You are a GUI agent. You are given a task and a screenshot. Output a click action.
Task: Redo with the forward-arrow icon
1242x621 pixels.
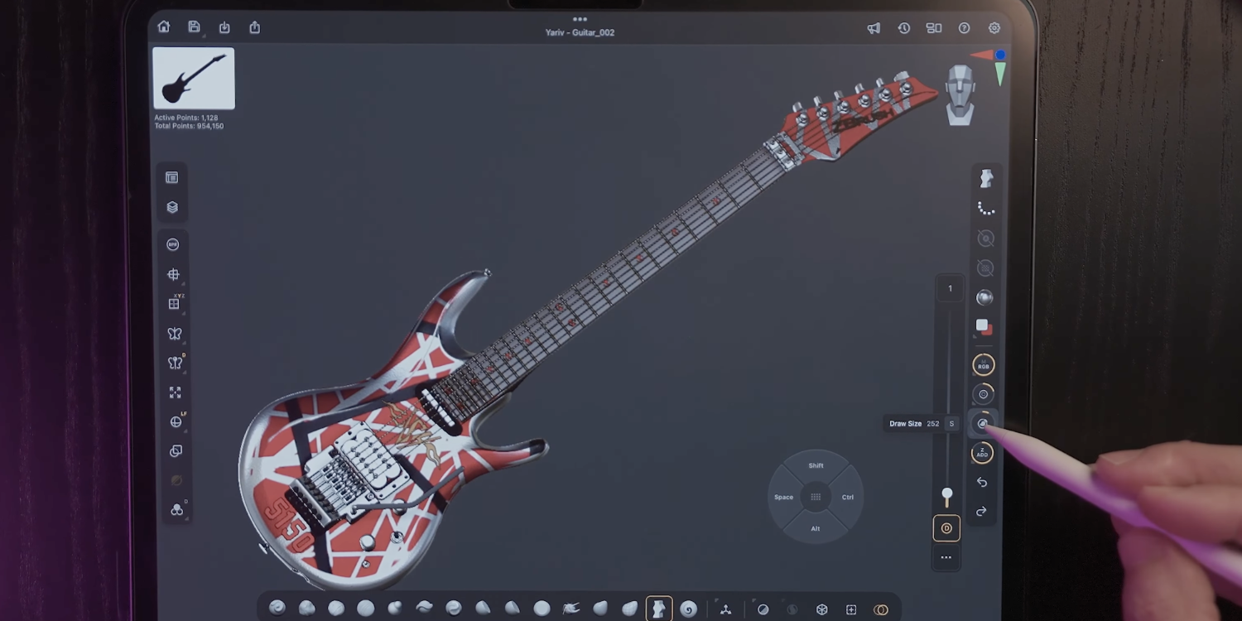(981, 512)
